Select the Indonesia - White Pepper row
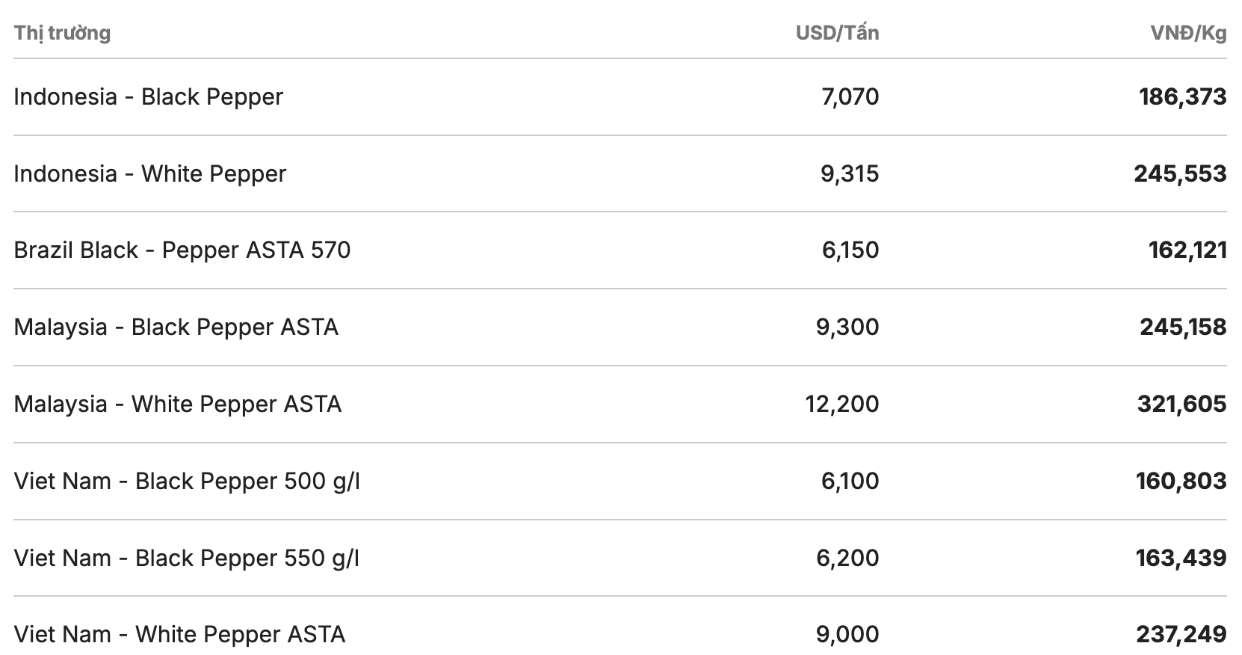 pos(149,174)
